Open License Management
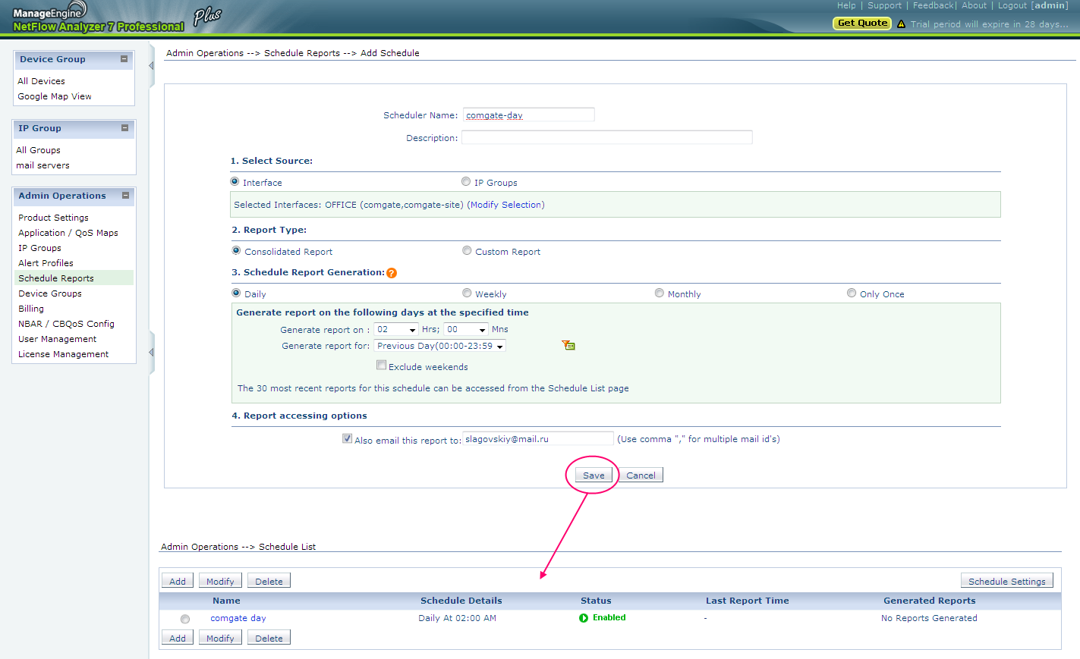The width and height of the screenshot is (1080, 659). pyautogui.click(x=63, y=354)
